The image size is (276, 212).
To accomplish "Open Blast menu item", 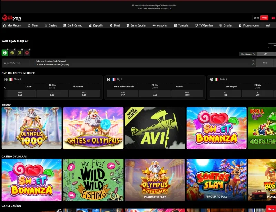I will (115, 25).
